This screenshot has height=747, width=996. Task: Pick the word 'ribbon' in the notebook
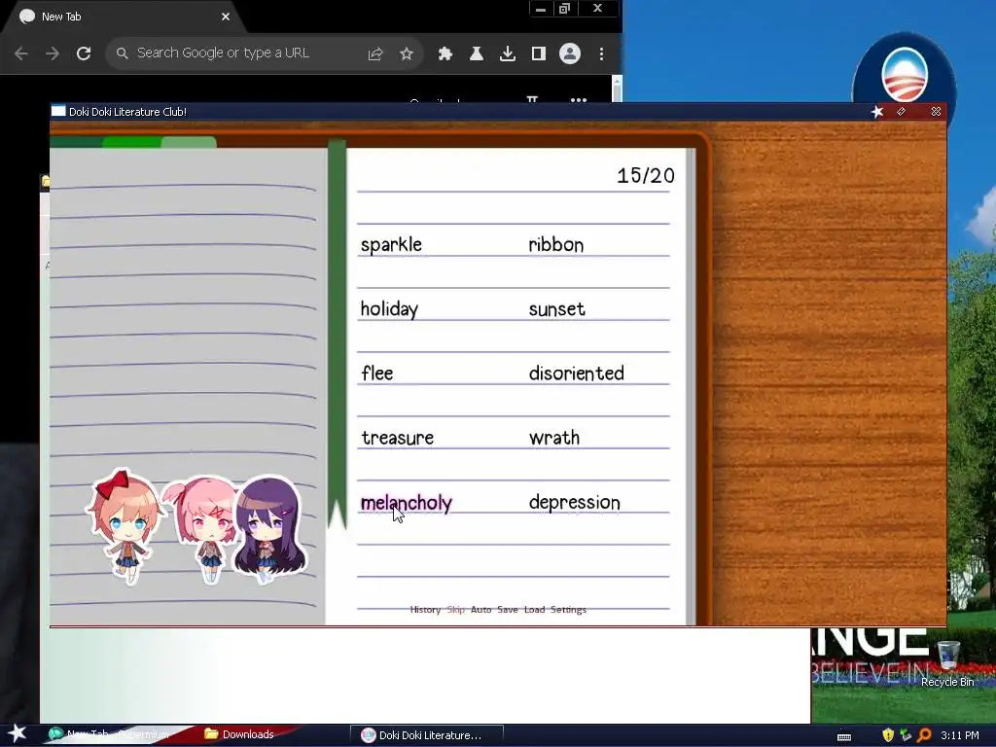click(555, 244)
